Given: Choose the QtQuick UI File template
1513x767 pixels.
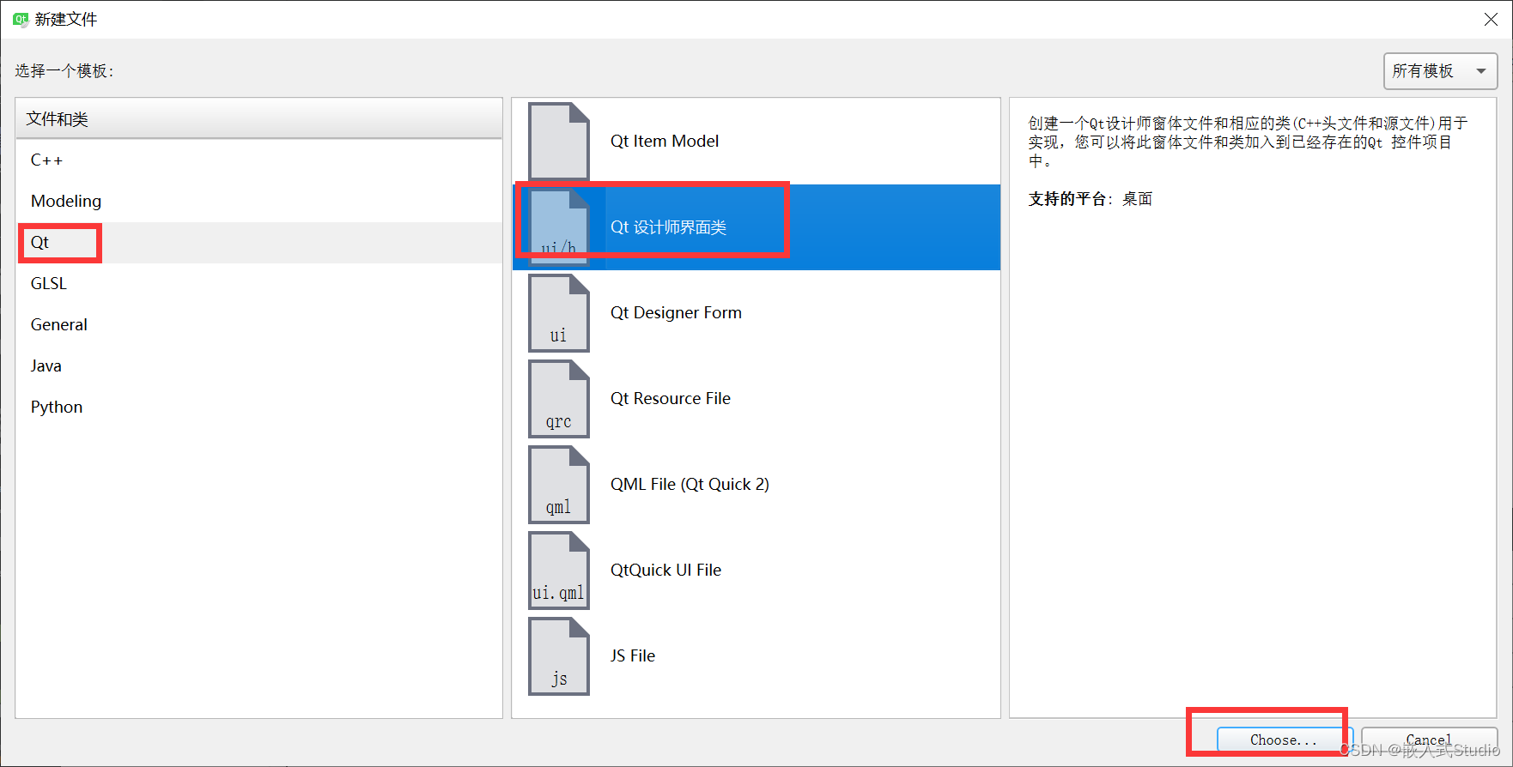Looking at the screenshot, I should pyautogui.click(x=756, y=571).
